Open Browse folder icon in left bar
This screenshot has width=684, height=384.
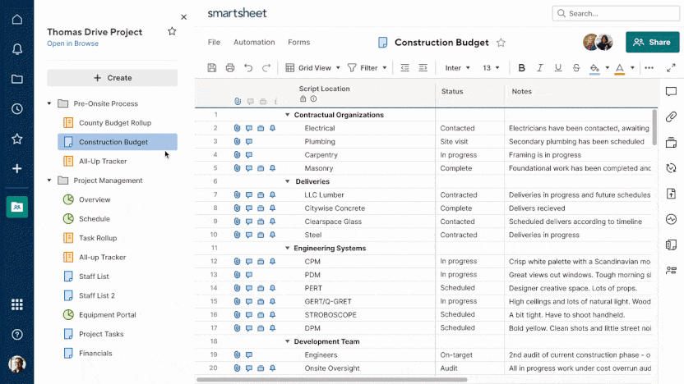pyautogui.click(x=17, y=79)
